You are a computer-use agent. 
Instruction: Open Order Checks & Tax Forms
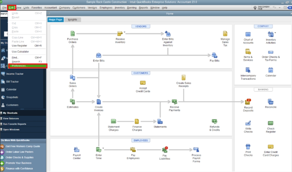[271, 52]
